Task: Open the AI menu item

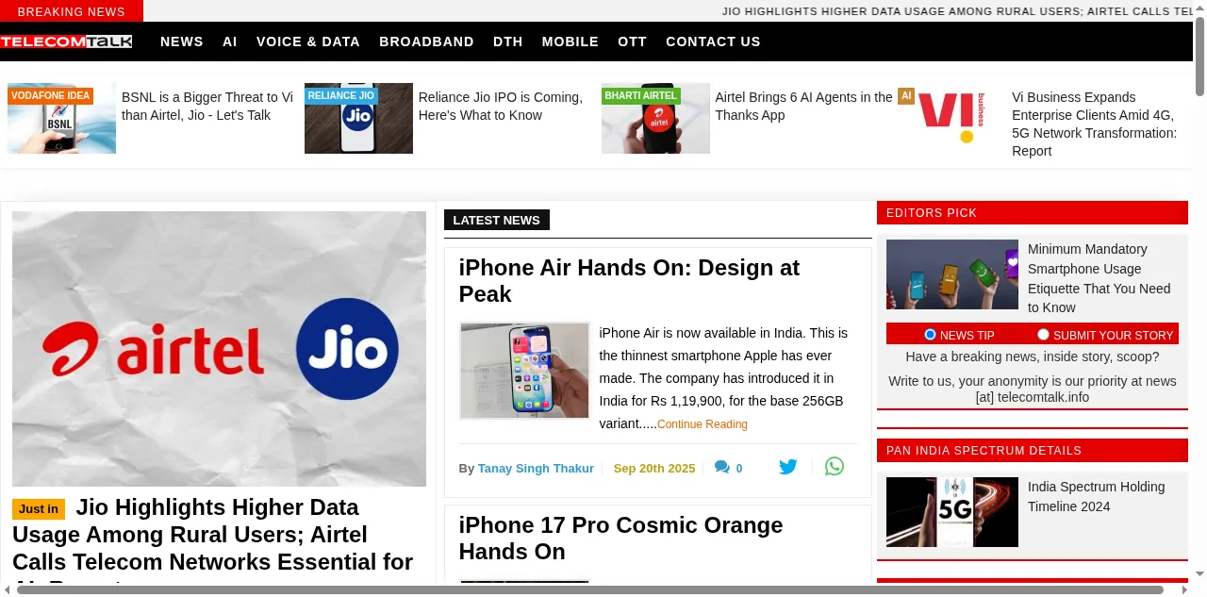Action: pyautogui.click(x=230, y=41)
